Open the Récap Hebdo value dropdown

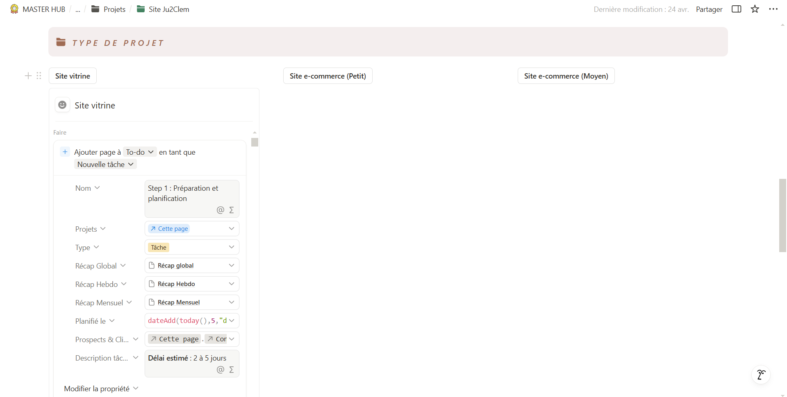click(192, 284)
